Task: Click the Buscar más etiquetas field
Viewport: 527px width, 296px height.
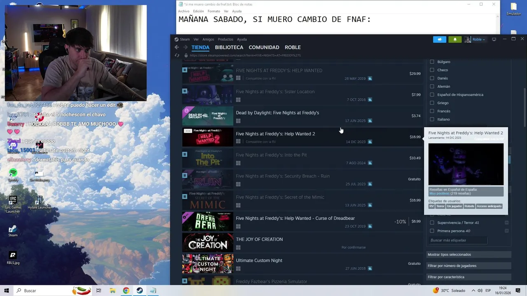Action: pos(458,240)
